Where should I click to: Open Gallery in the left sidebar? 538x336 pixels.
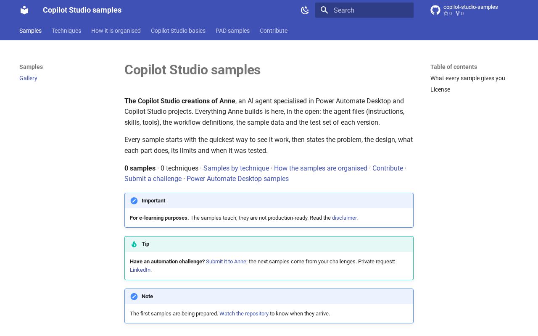click(x=28, y=78)
